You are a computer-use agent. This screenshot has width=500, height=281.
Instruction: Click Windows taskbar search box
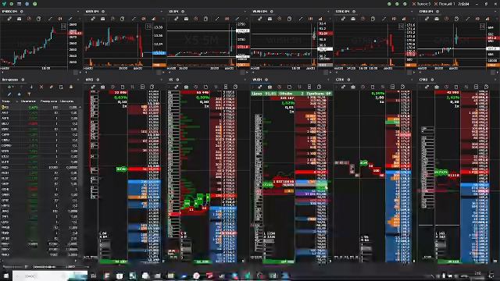coord(50,276)
